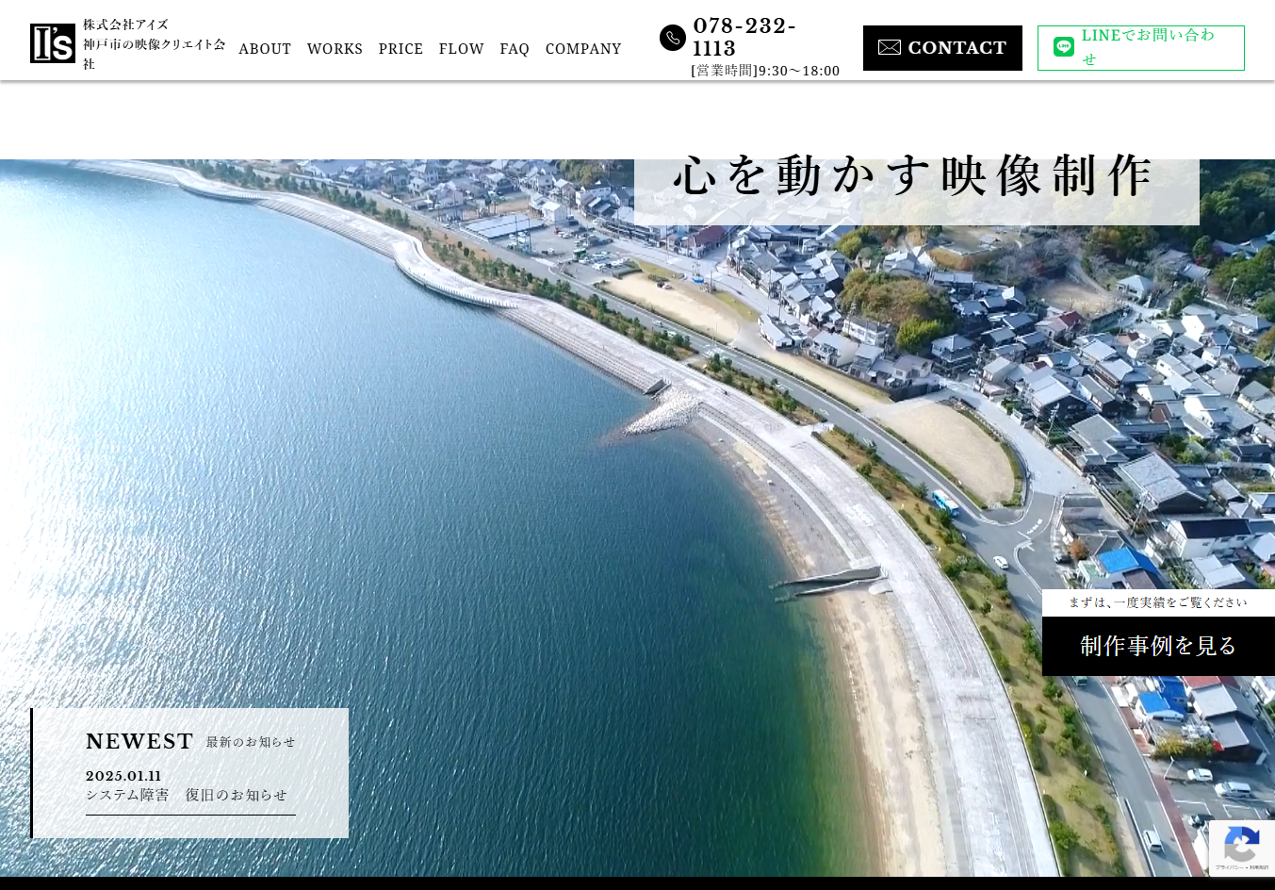Open the システム障害 復旧のお知らせ news item
This screenshot has width=1275, height=890.
tap(187, 795)
